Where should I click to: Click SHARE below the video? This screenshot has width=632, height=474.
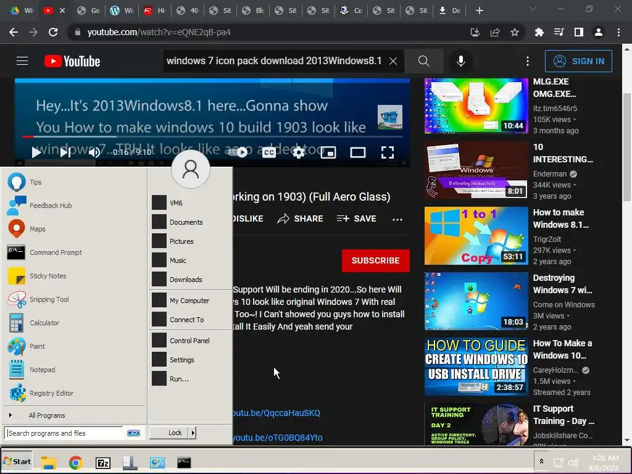(x=301, y=218)
